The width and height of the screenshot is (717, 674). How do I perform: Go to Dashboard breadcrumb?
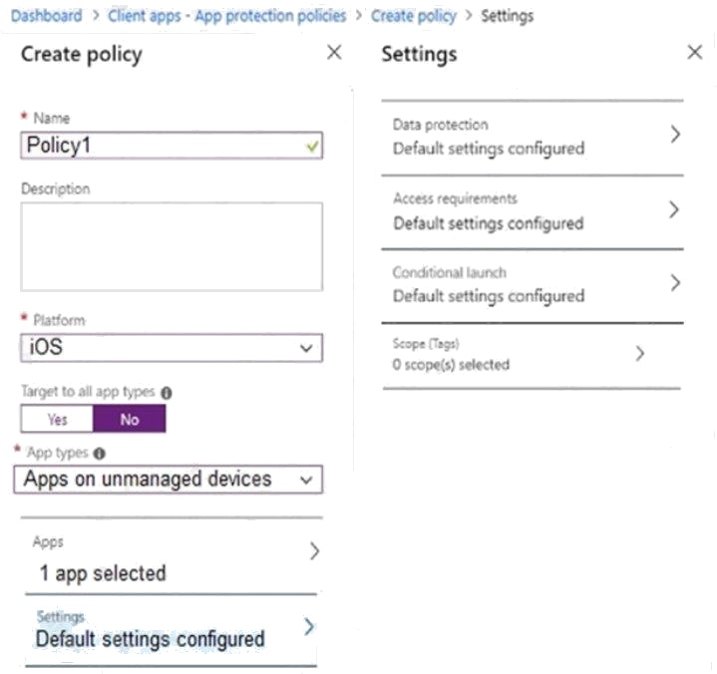tap(47, 16)
